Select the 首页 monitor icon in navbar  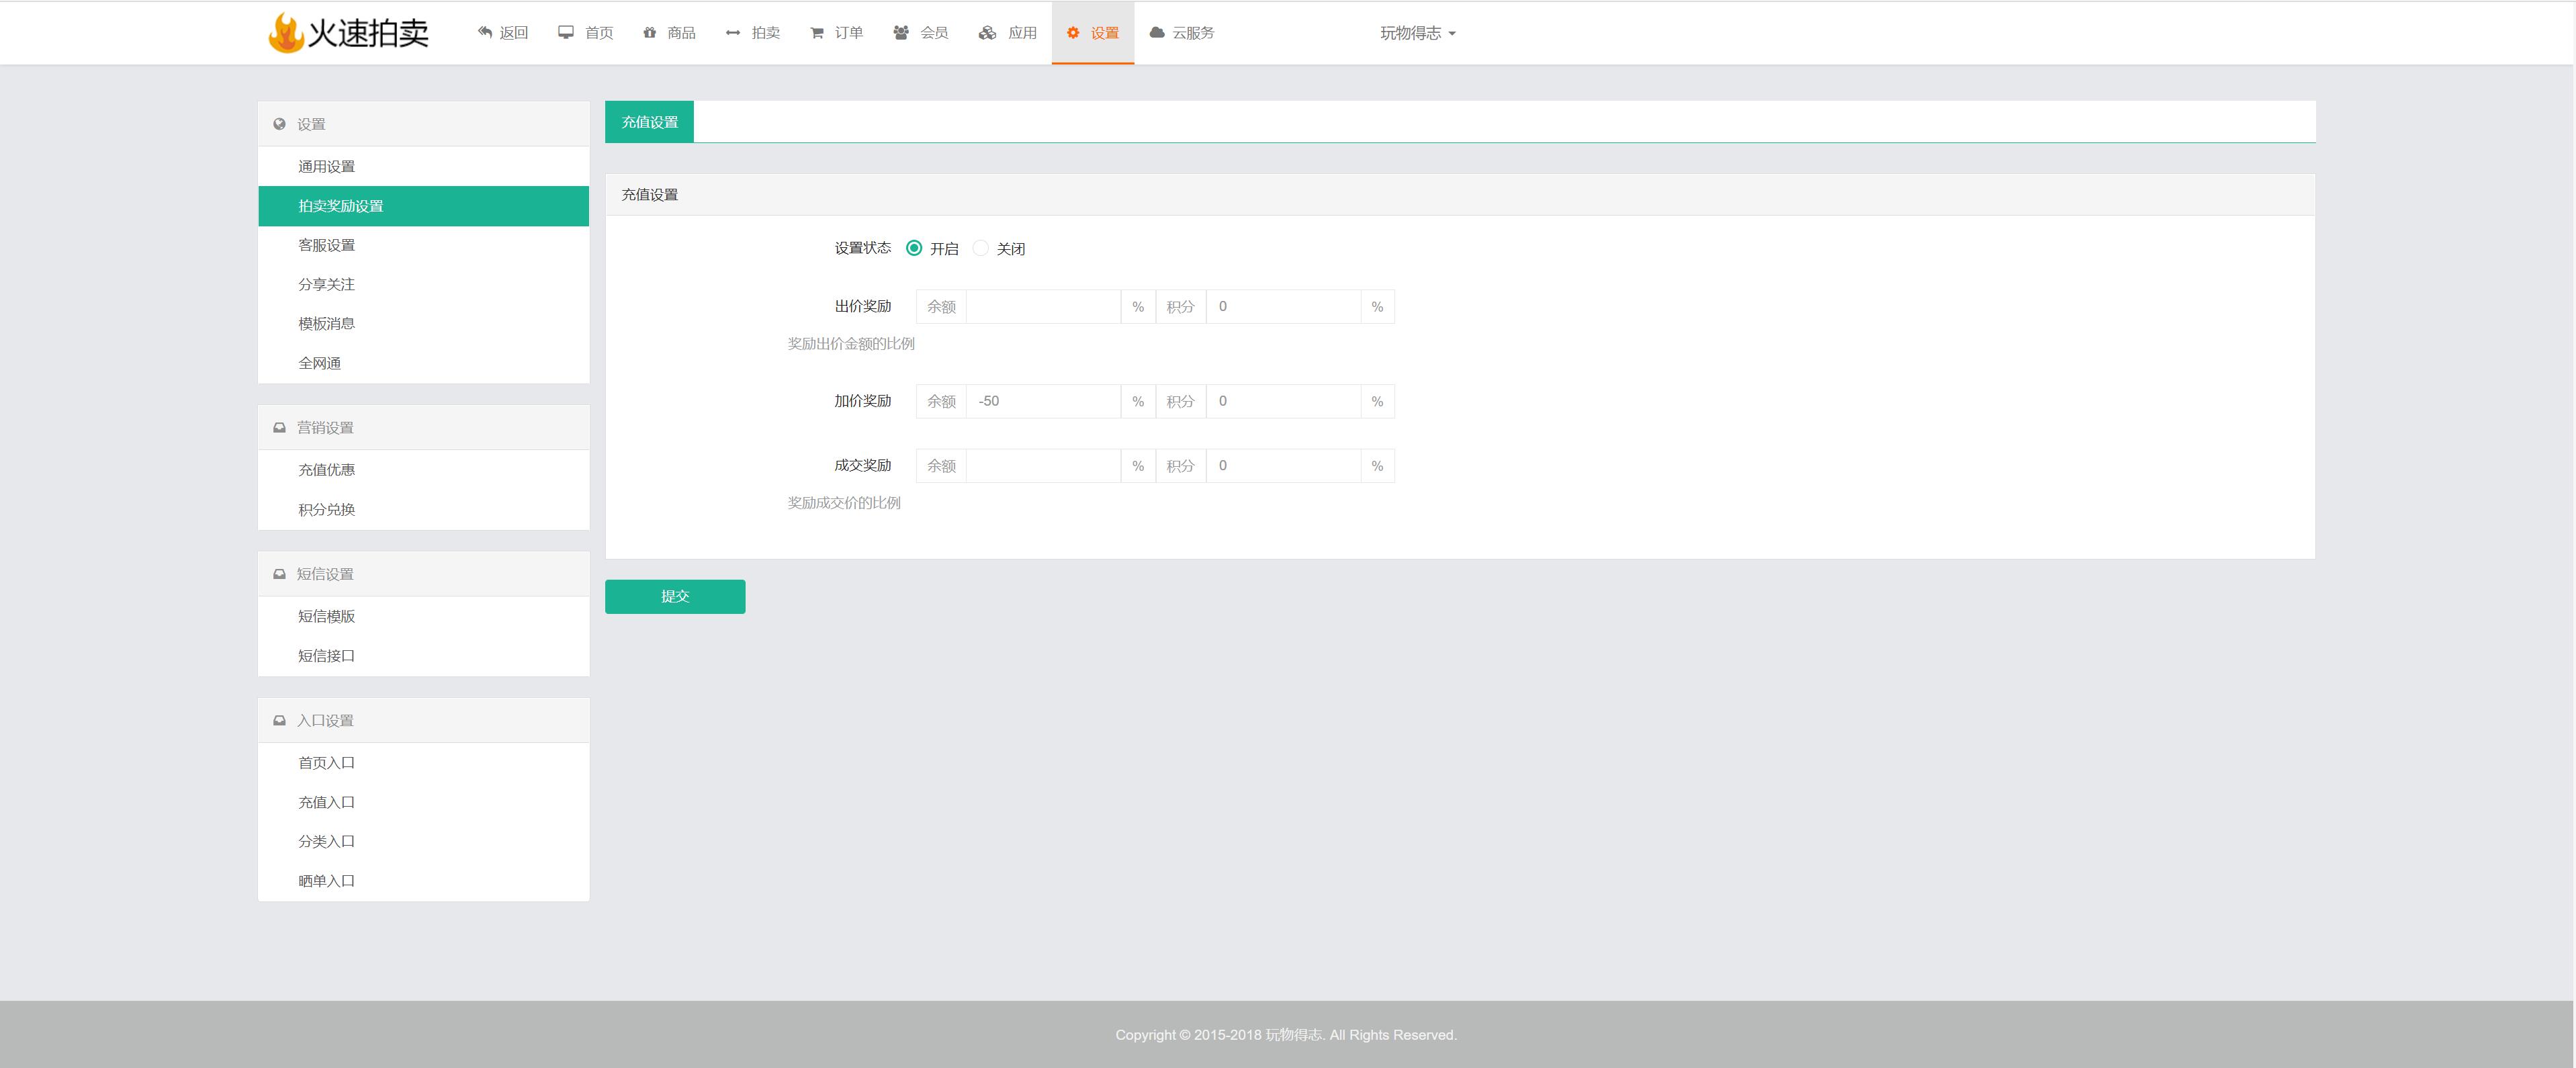point(565,32)
